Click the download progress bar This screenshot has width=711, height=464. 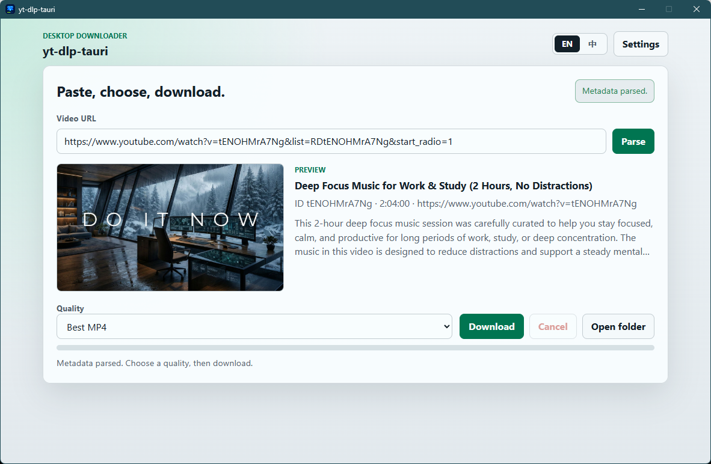pos(355,348)
